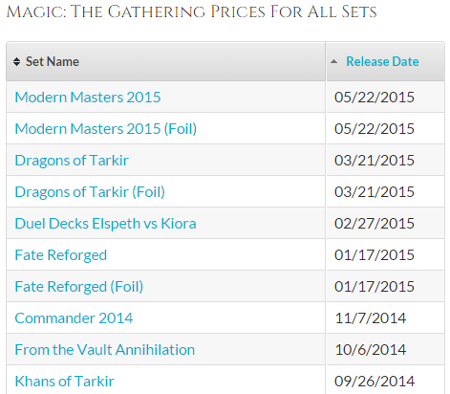The height and width of the screenshot is (394, 450).
Task: Sort table by Set Name header
Action: coord(53,61)
